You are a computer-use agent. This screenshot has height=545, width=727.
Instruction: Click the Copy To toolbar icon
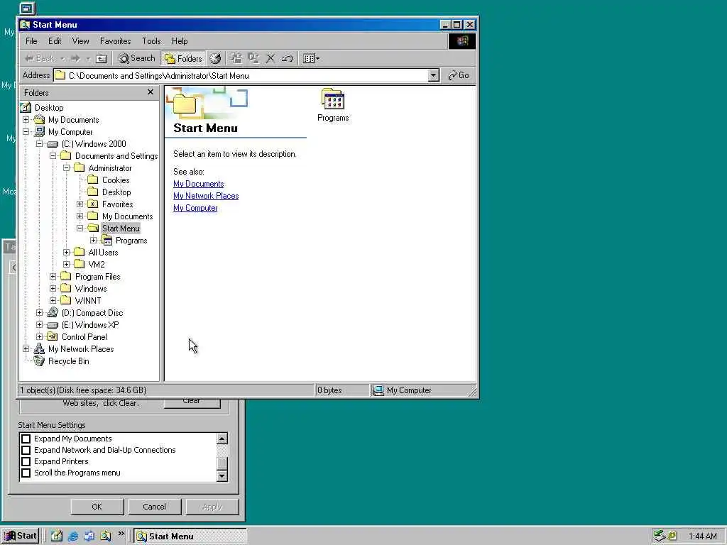click(253, 58)
